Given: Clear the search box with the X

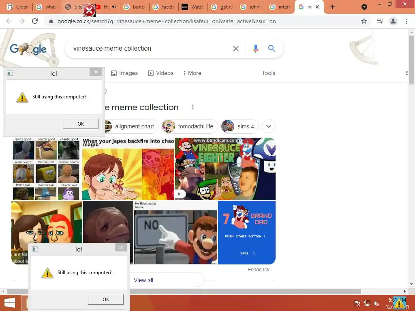Looking at the screenshot, I should click(235, 49).
